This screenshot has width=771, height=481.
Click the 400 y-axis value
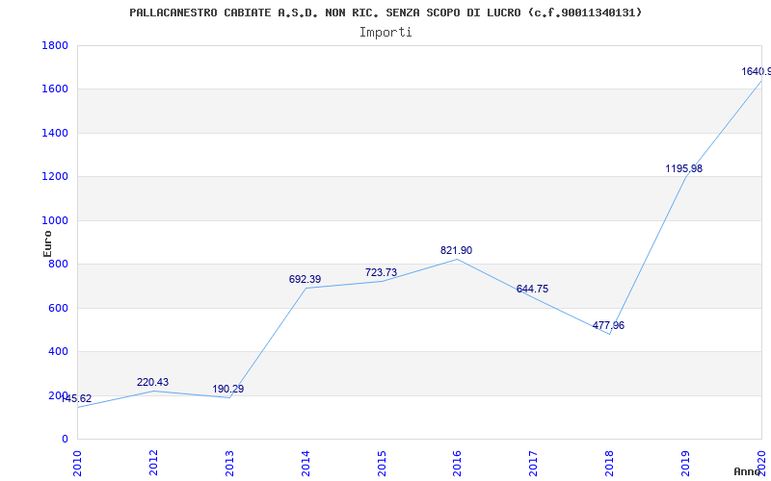pos(59,352)
